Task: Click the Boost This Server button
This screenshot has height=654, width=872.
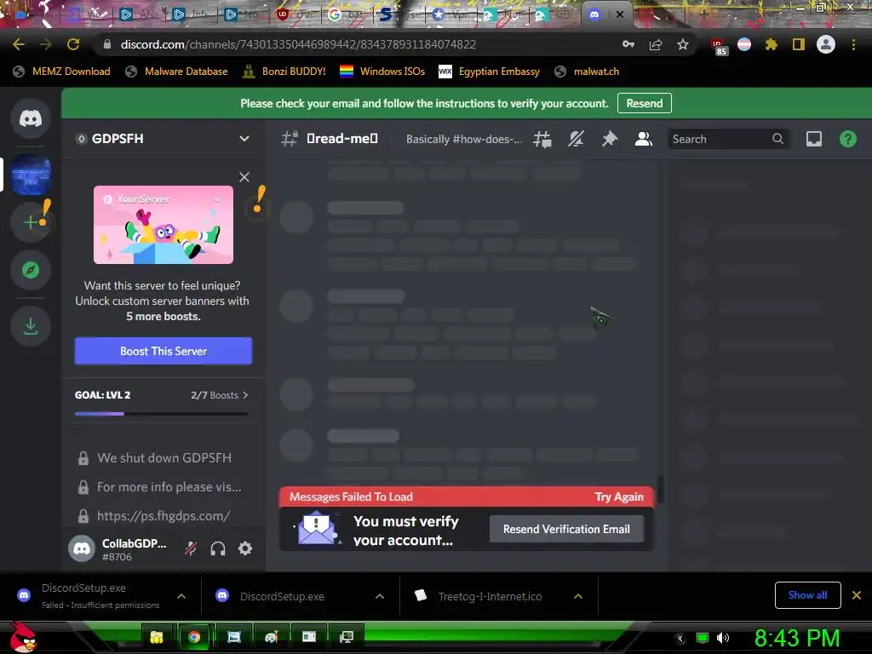Action: 163,351
